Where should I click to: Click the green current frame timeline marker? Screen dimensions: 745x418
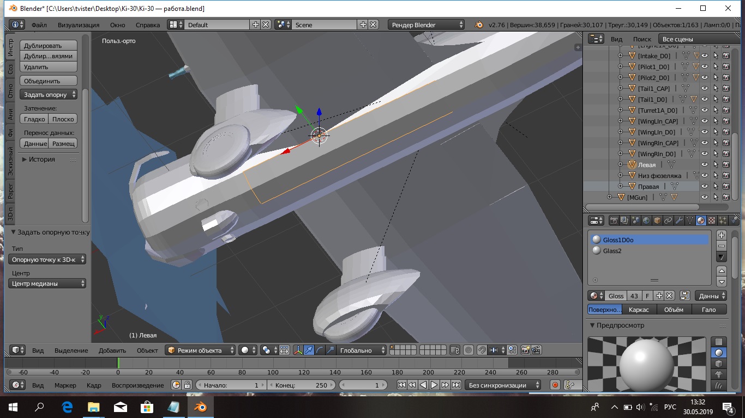[118, 363]
